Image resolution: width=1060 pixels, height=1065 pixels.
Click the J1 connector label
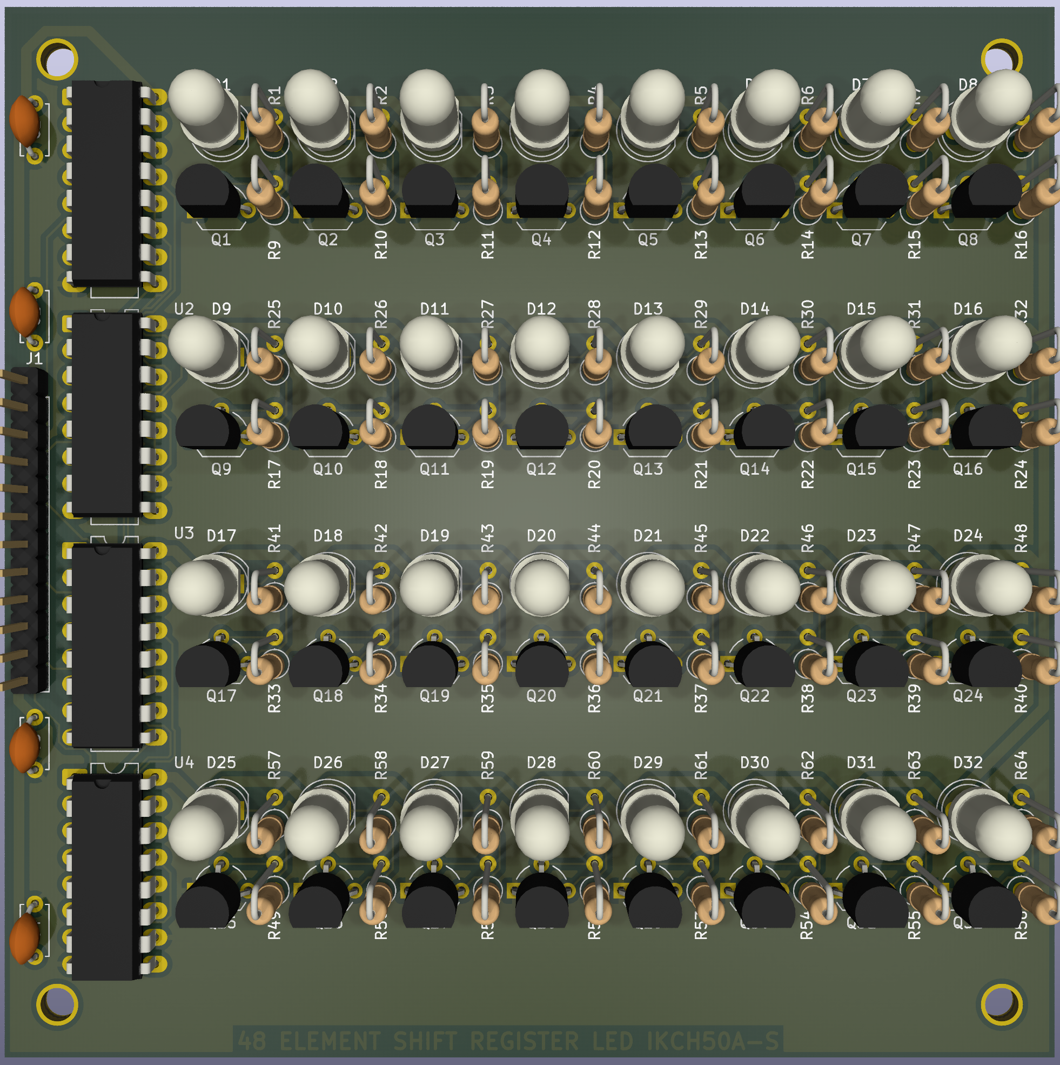(34, 359)
